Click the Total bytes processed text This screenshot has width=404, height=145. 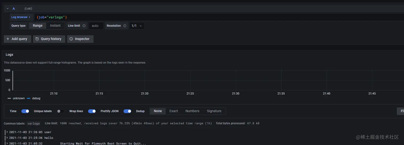tap(238, 123)
